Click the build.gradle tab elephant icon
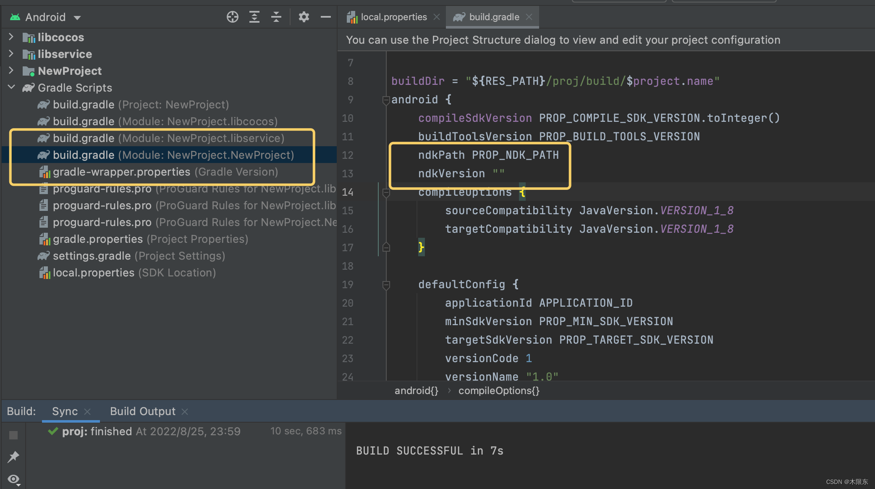The width and height of the screenshot is (875, 489). pos(459,17)
